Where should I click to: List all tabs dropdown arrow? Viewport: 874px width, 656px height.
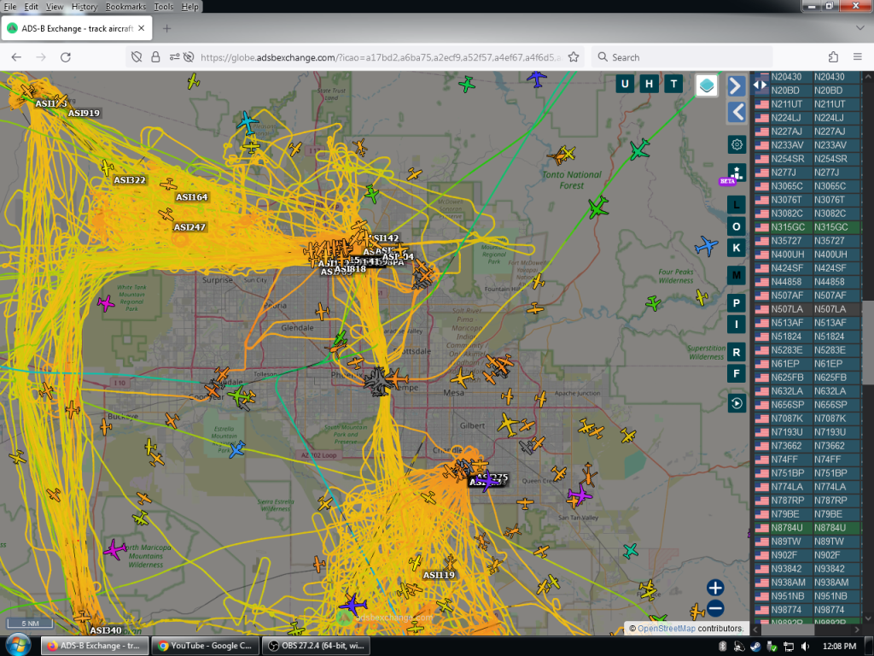[x=859, y=28]
